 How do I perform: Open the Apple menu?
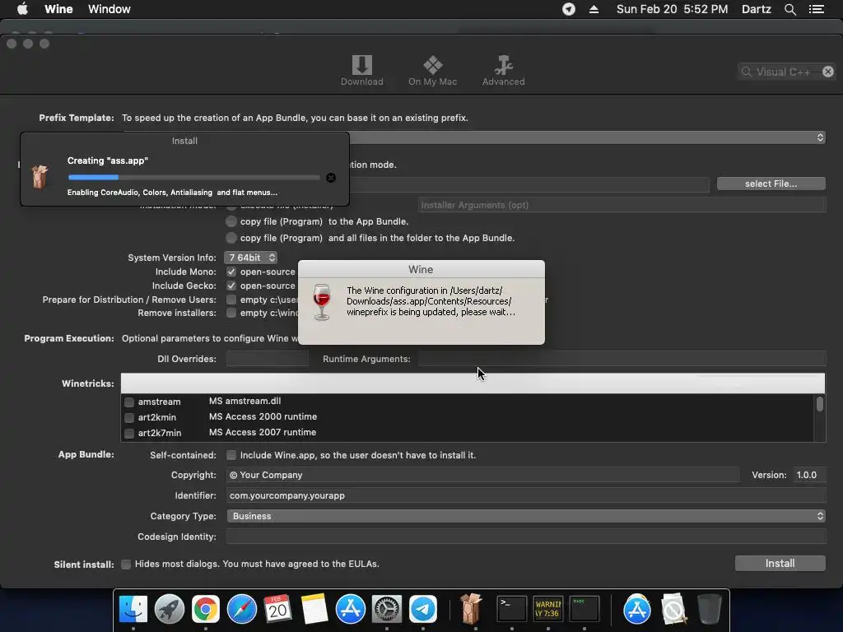(x=22, y=9)
